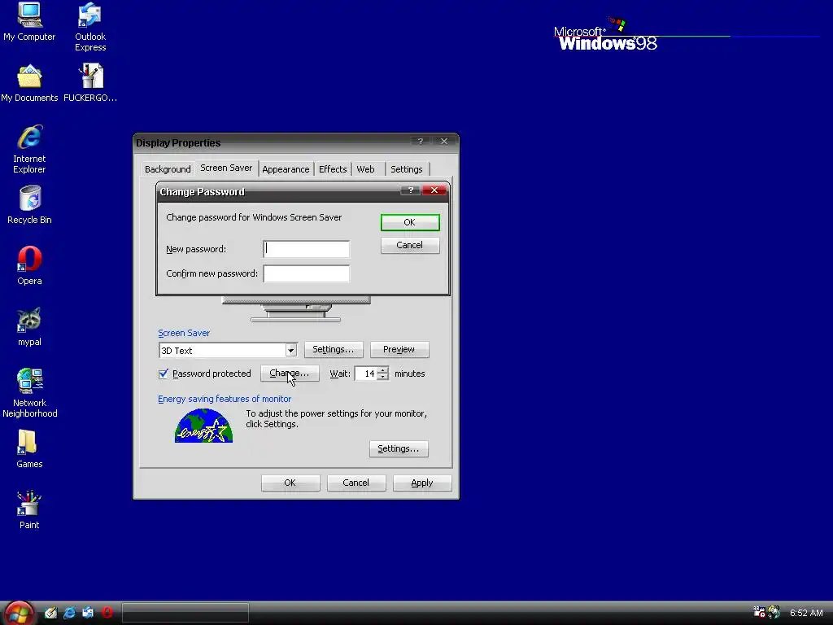
Task: Open the Games folder shortcut
Action: (x=29, y=449)
